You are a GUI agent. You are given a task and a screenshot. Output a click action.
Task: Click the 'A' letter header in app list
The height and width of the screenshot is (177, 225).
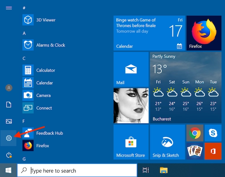24,33
